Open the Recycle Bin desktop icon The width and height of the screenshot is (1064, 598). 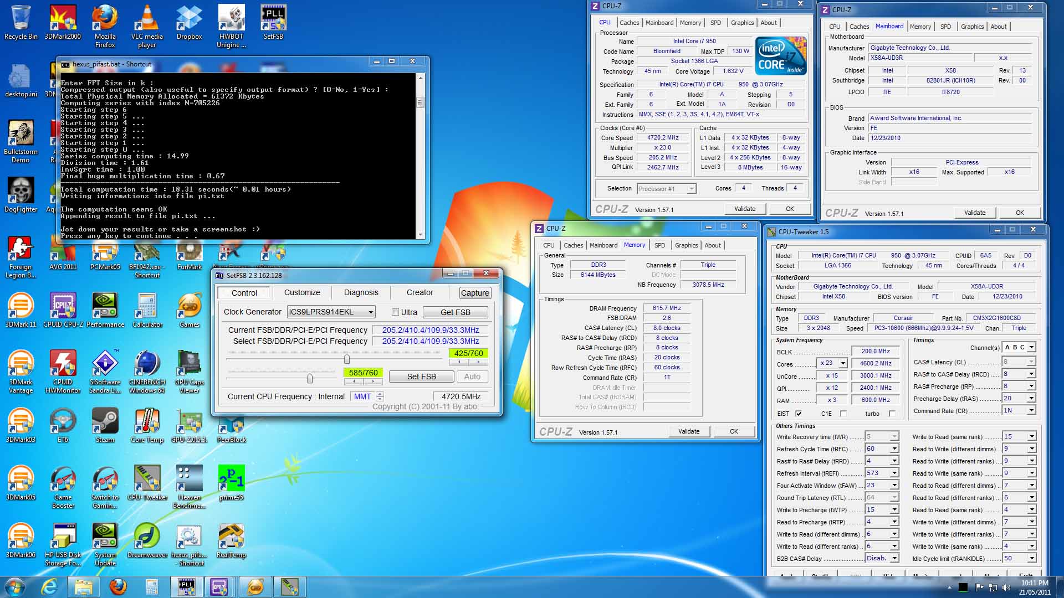click(x=21, y=23)
